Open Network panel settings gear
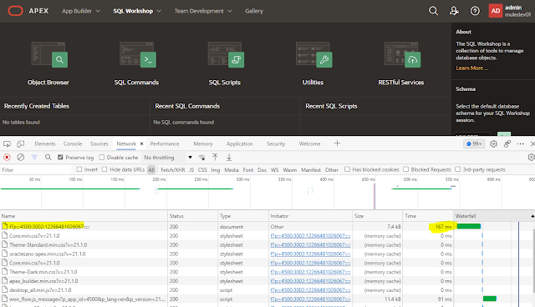 tap(531, 157)
